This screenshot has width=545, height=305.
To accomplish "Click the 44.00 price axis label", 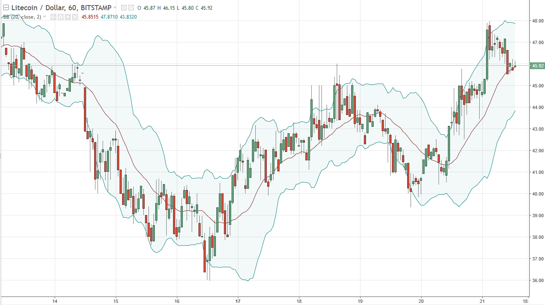I will (537, 107).
